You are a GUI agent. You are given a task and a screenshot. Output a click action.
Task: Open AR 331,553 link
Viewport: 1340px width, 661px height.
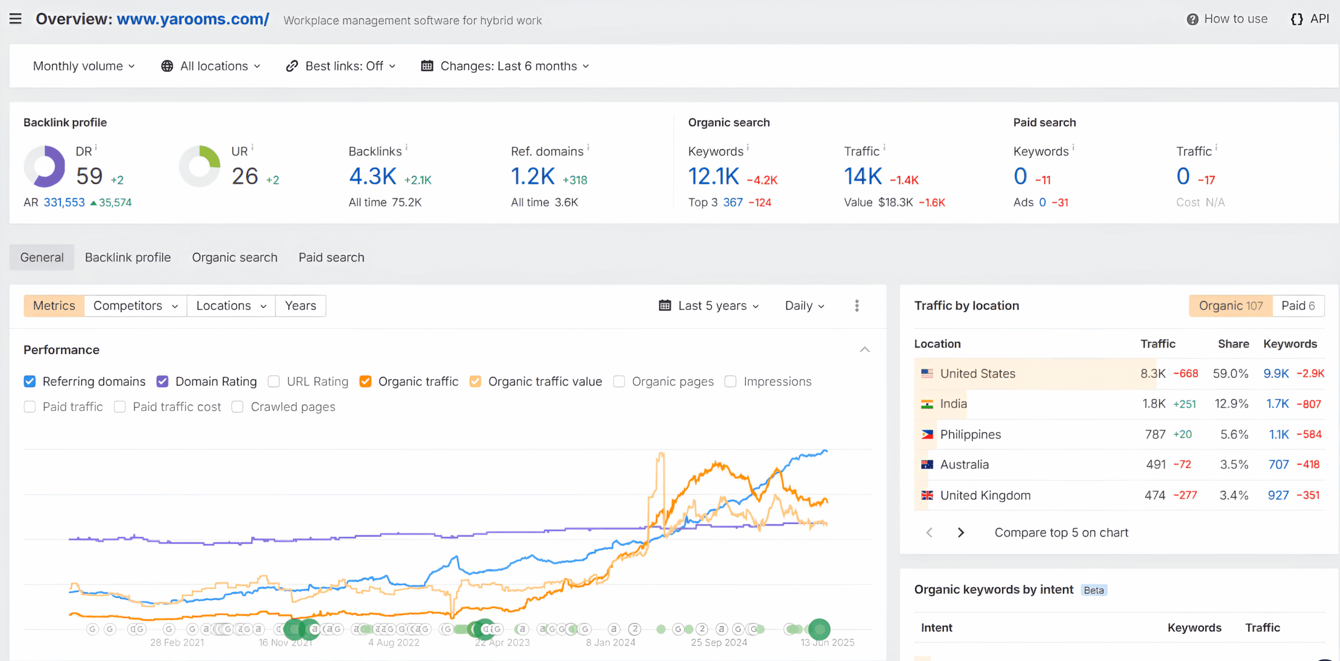(64, 202)
